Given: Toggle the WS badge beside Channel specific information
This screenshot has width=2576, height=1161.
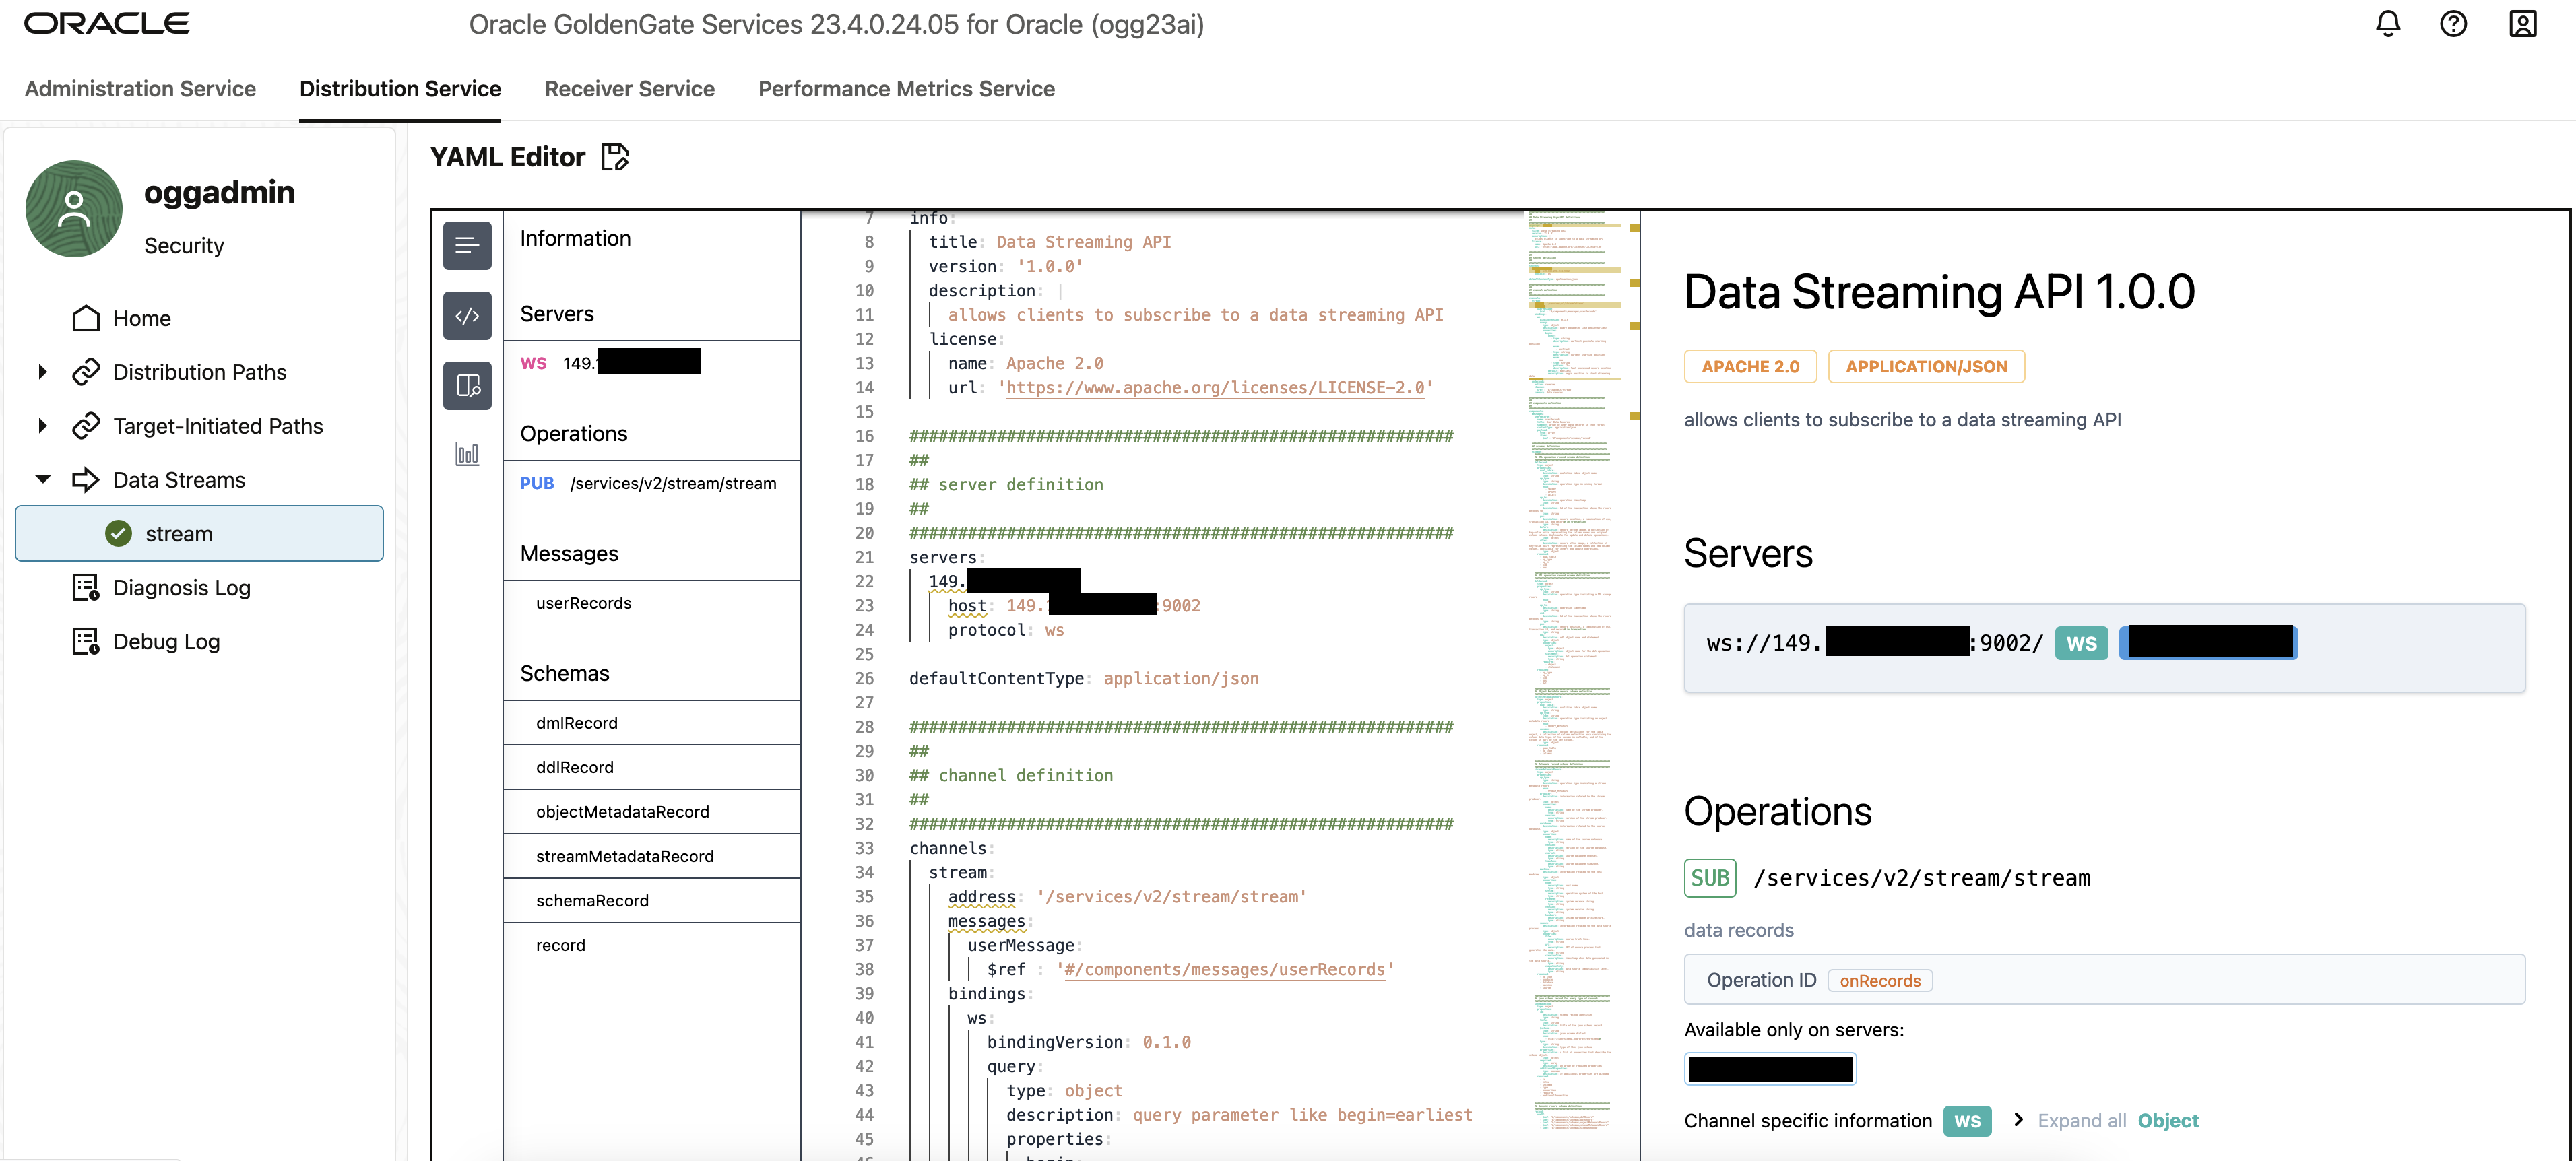Looking at the screenshot, I should 1967,1121.
